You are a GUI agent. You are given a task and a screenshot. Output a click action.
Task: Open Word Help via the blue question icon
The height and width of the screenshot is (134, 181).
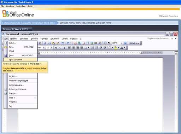coord(125,43)
